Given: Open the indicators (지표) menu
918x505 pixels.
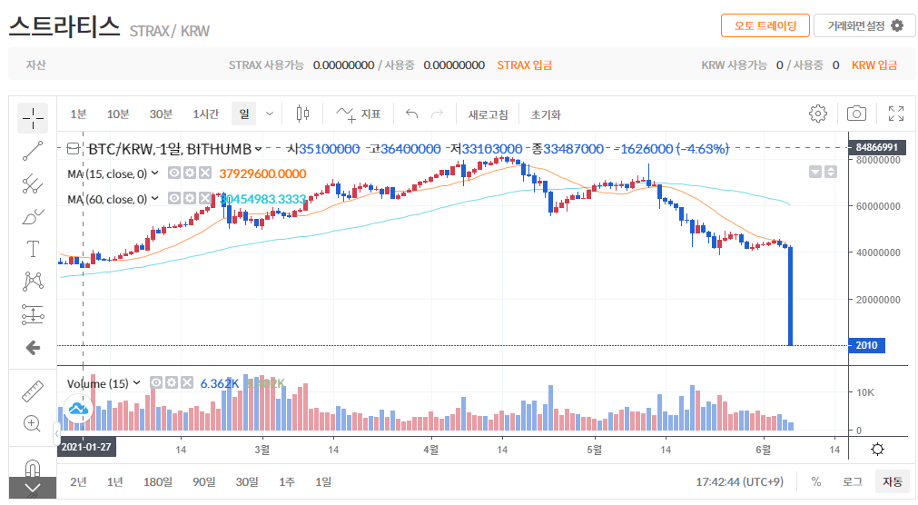Looking at the screenshot, I should (x=359, y=114).
